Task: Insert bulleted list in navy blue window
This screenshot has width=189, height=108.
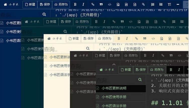Action: 161,4
